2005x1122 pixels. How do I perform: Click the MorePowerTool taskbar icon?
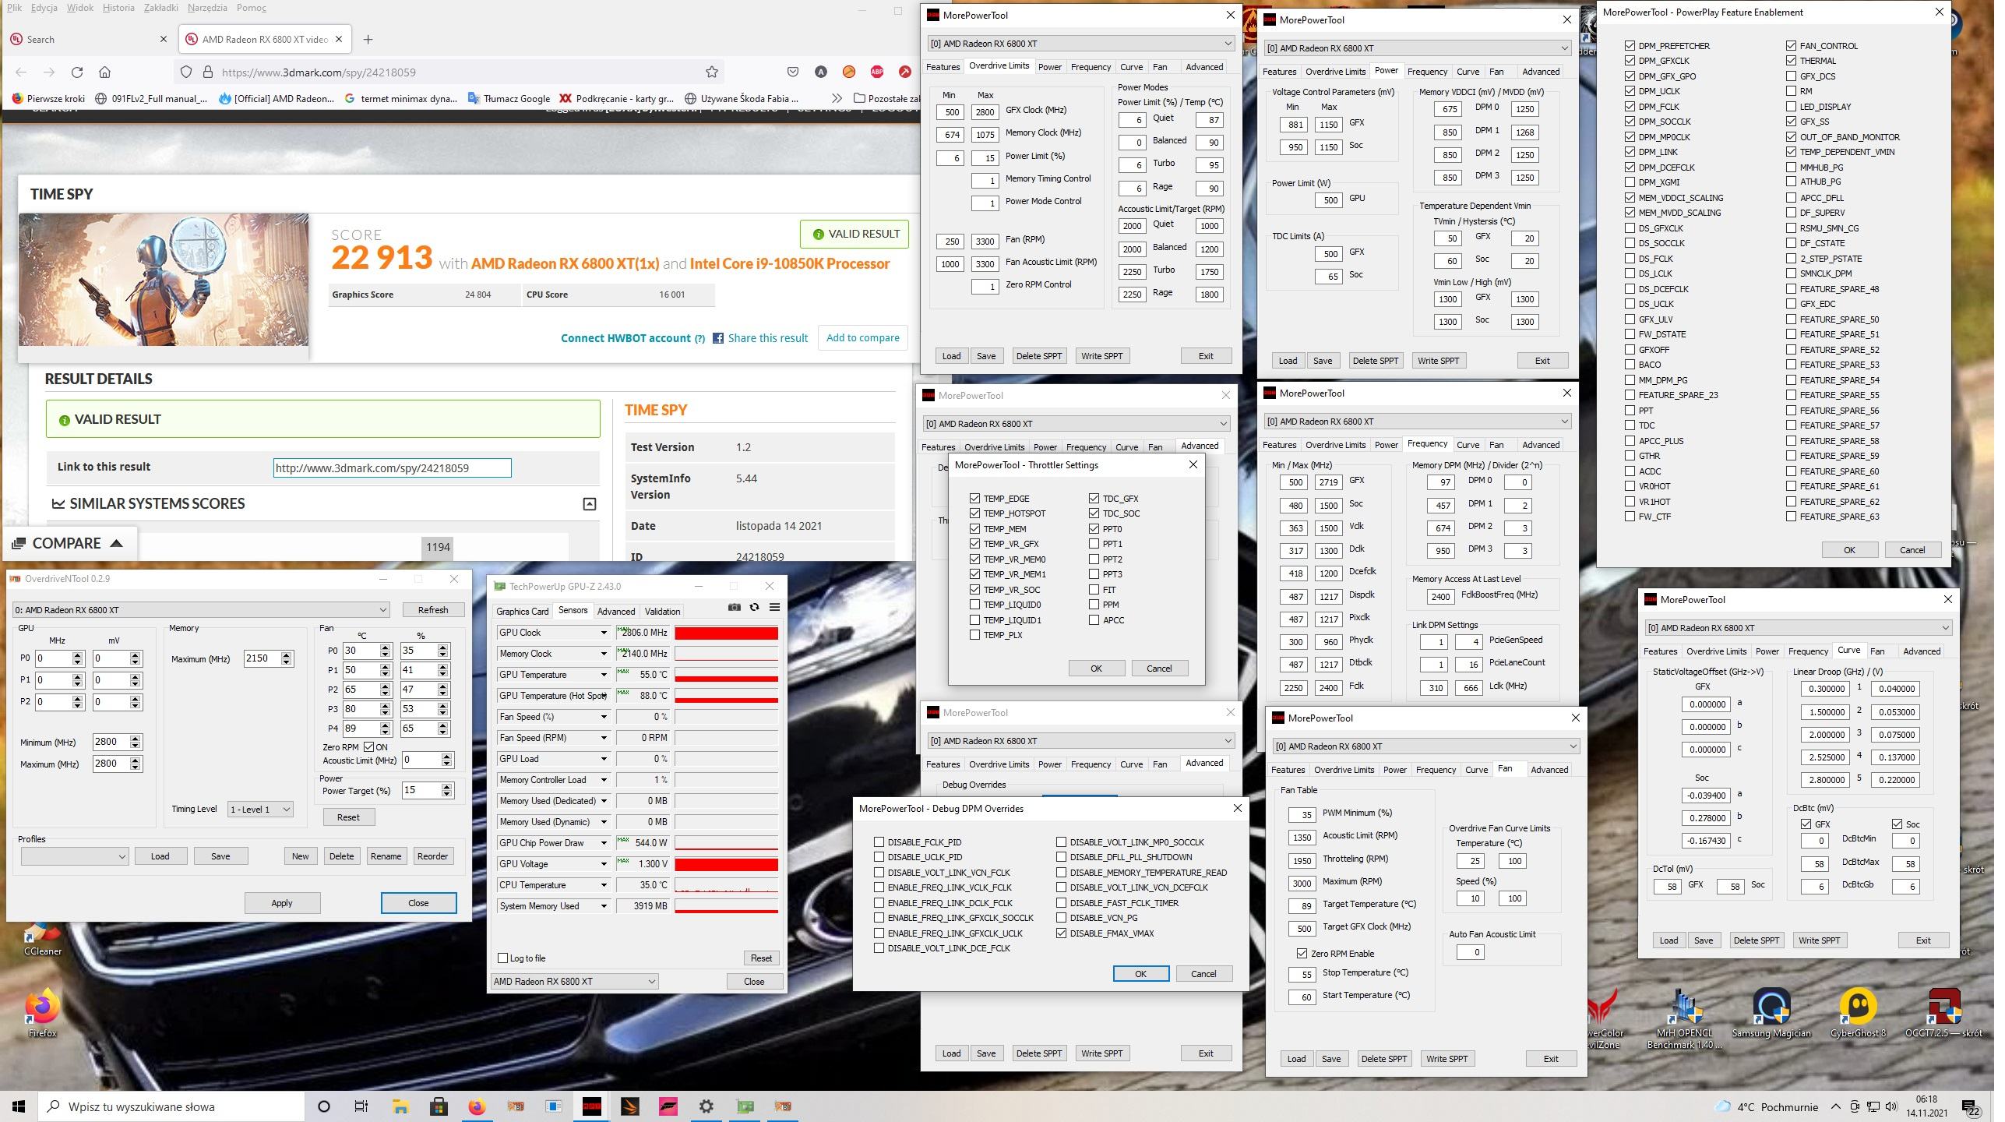point(592,1106)
